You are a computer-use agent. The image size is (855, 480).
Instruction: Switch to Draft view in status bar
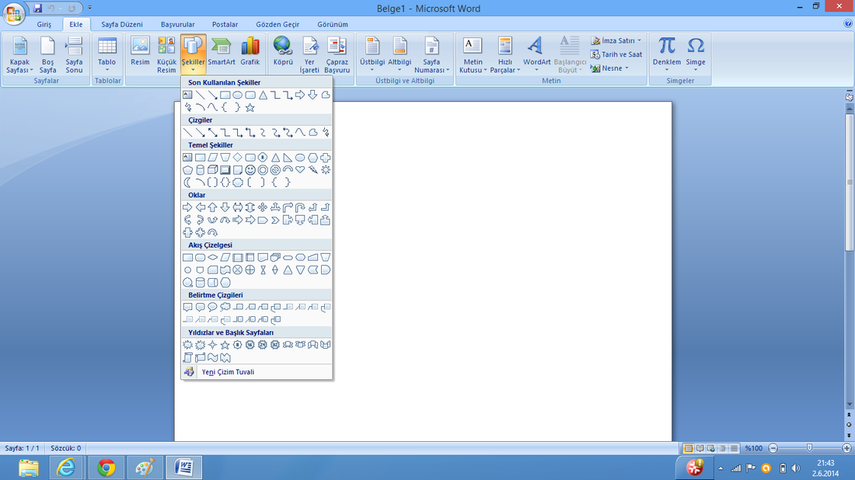(734, 448)
